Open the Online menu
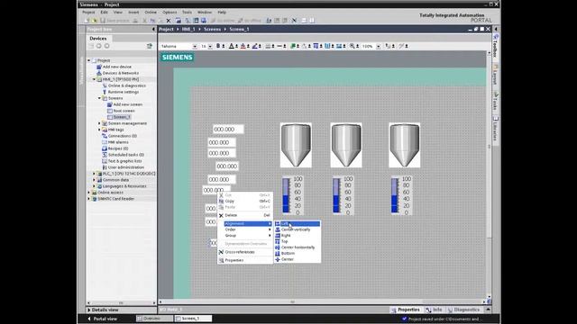Screen dimensions: 577x324 [151, 12]
